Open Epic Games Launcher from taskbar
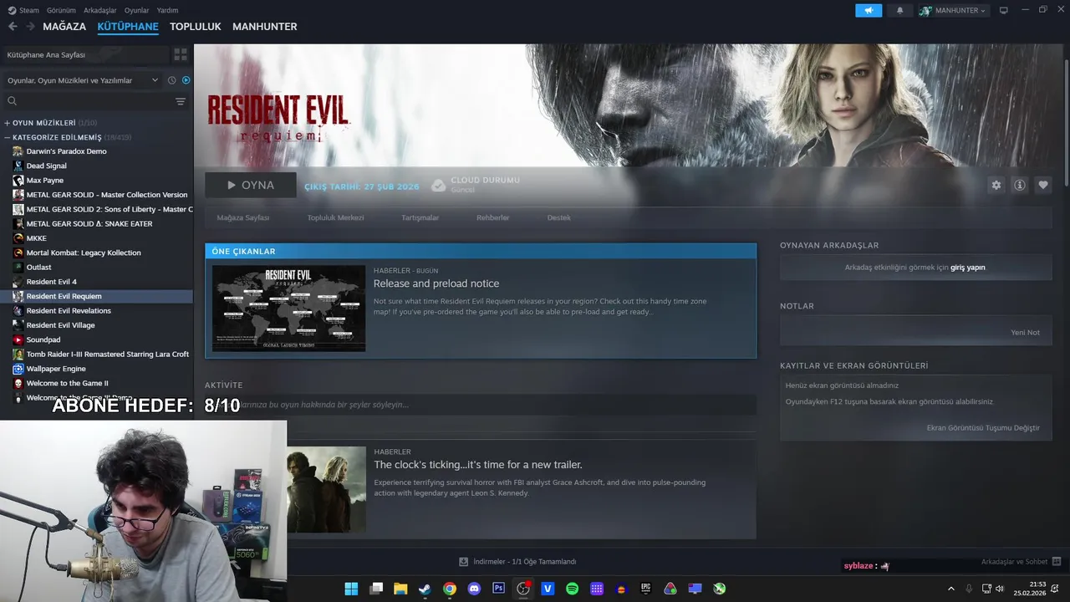1070x602 pixels. [645, 589]
